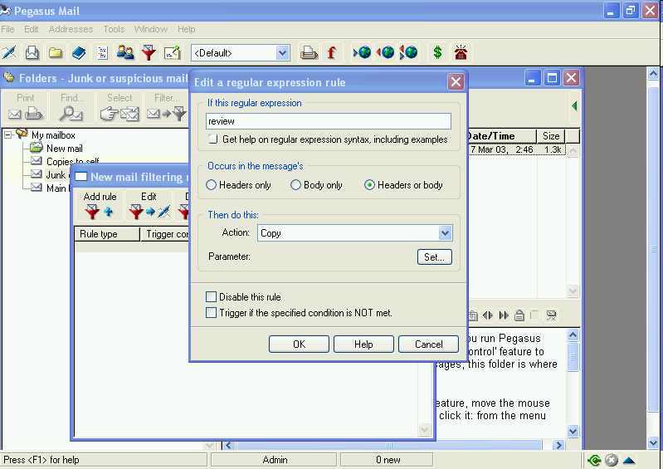Click the preview pane vertical scrollbar thumb

point(573,357)
